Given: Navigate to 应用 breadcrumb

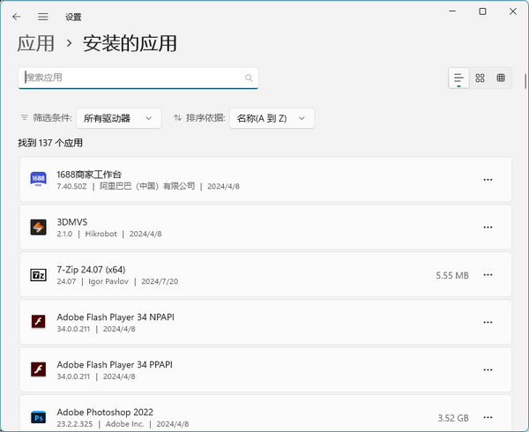Looking at the screenshot, I should click(35, 43).
